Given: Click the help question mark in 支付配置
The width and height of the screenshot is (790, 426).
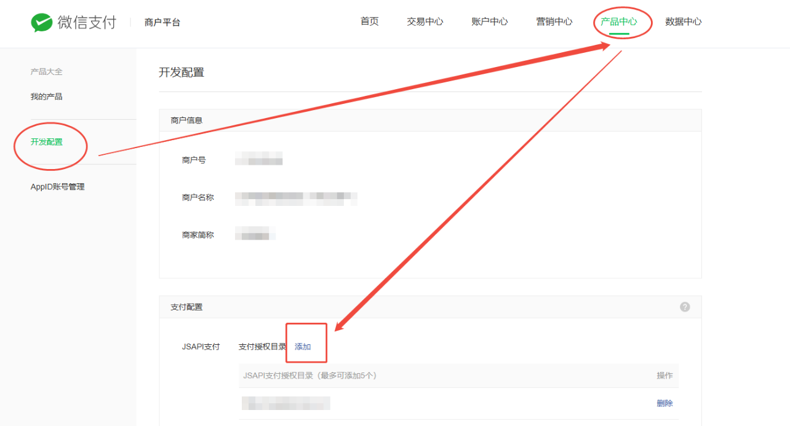Looking at the screenshot, I should (x=685, y=307).
